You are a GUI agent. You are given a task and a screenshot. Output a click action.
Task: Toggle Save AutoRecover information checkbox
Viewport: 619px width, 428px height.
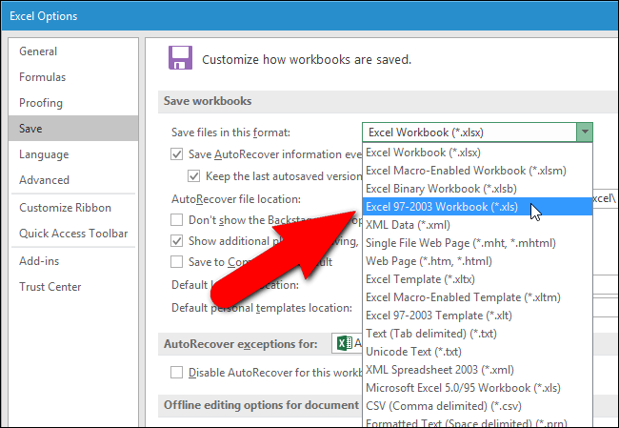click(x=176, y=154)
